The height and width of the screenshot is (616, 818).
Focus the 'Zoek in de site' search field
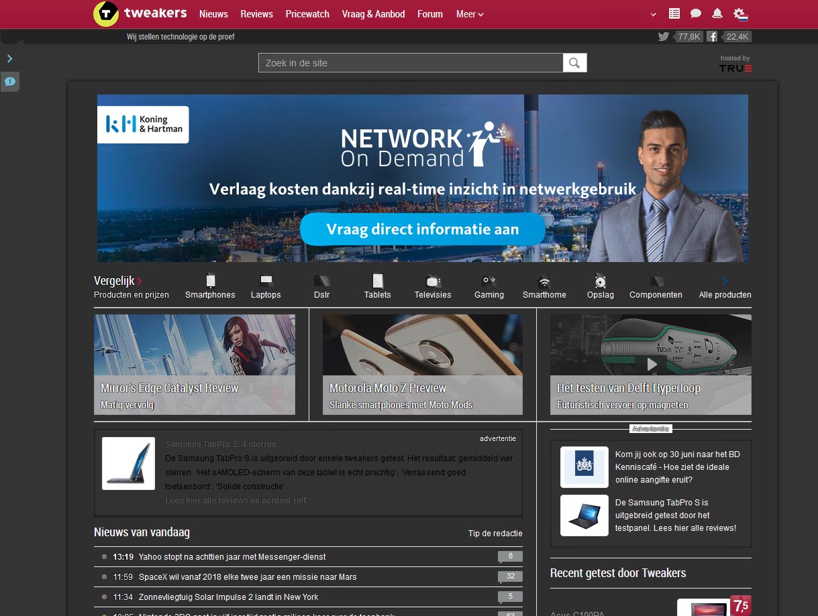[x=411, y=63]
